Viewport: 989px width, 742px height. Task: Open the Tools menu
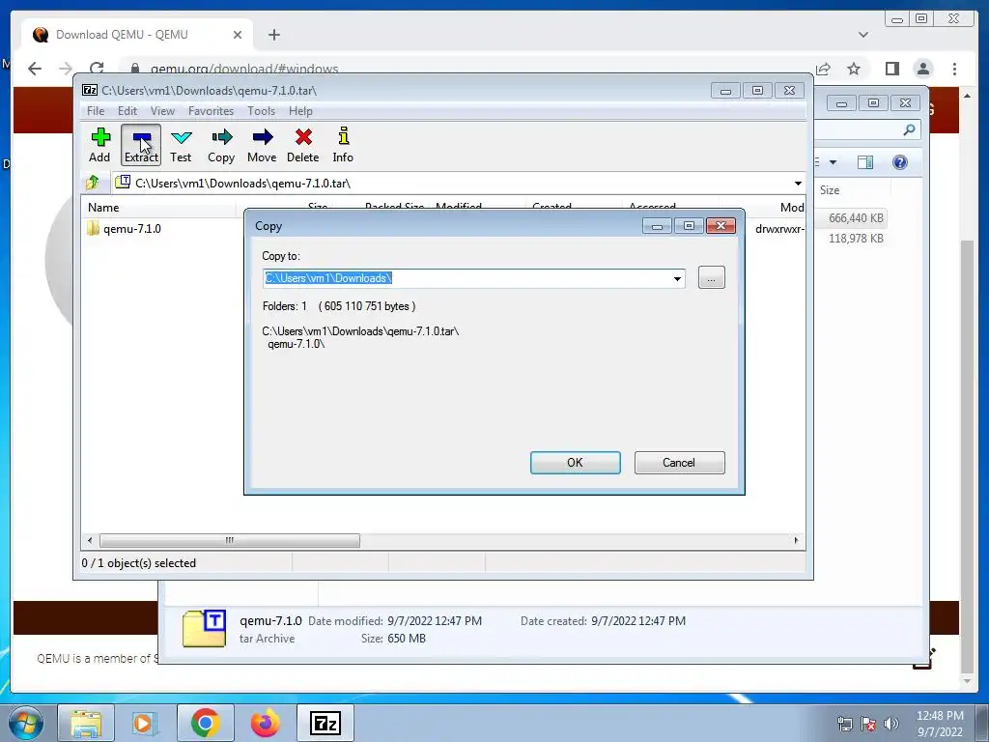coord(261,111)
